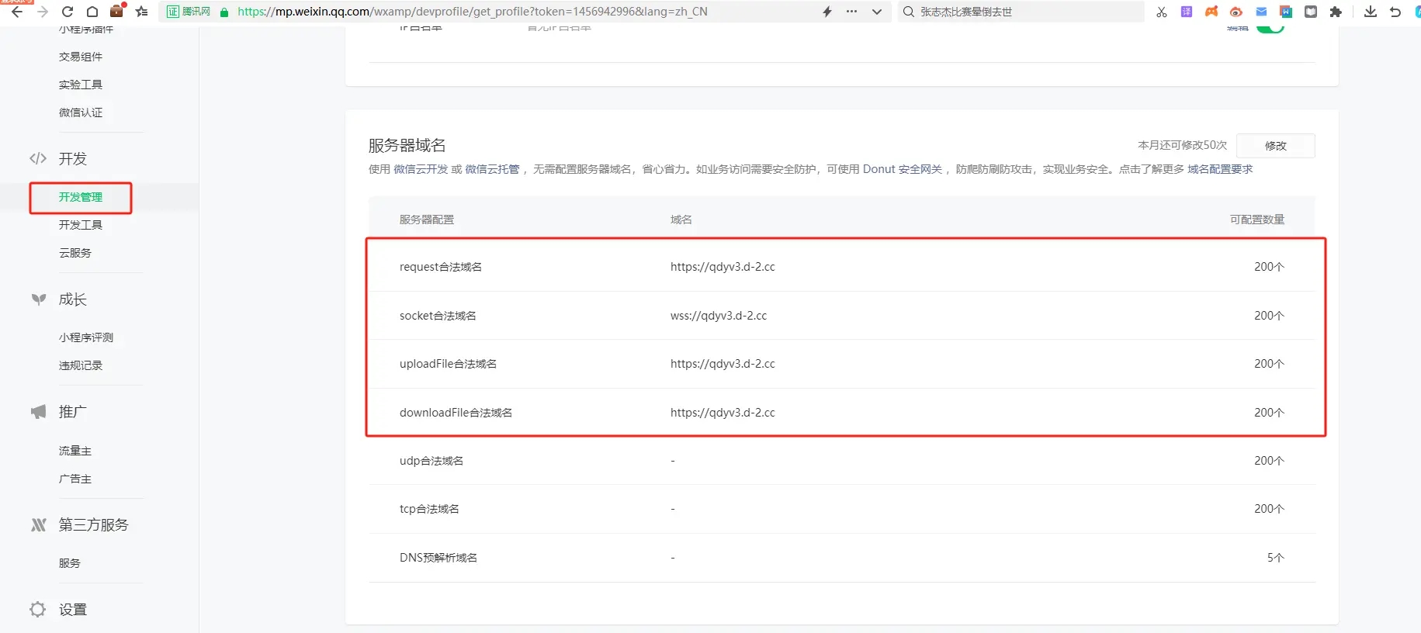The image size is (1421, 633).
Task: Click the game controller extension icon
Action: coord(1211,12)
